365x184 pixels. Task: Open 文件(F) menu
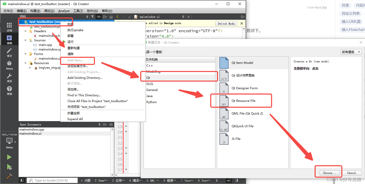click(x=8, y=11)
